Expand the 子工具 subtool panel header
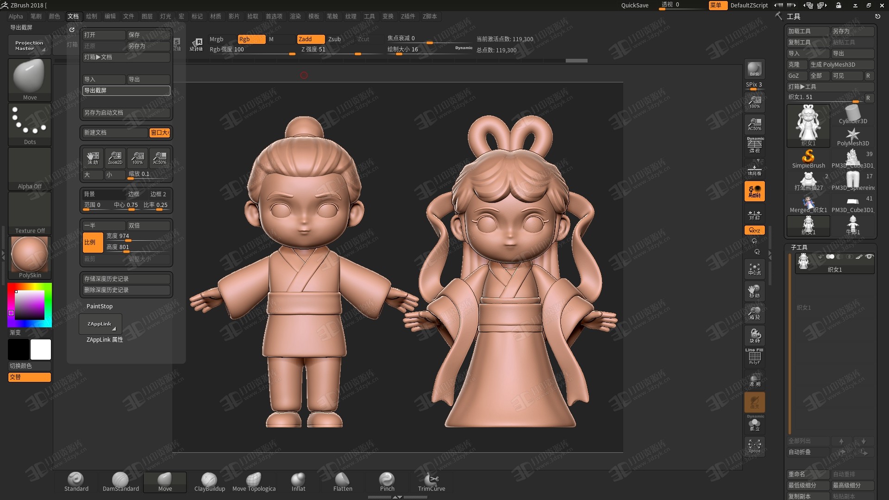 [x=799, y=247]
